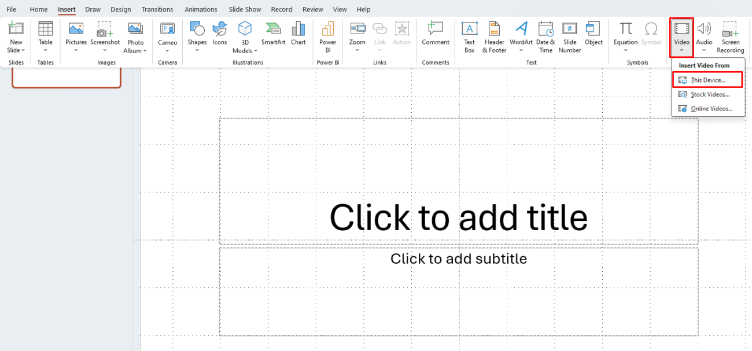Choose This Device... from video menu
This screenshot has height=351, width=752.
point(707,80)
